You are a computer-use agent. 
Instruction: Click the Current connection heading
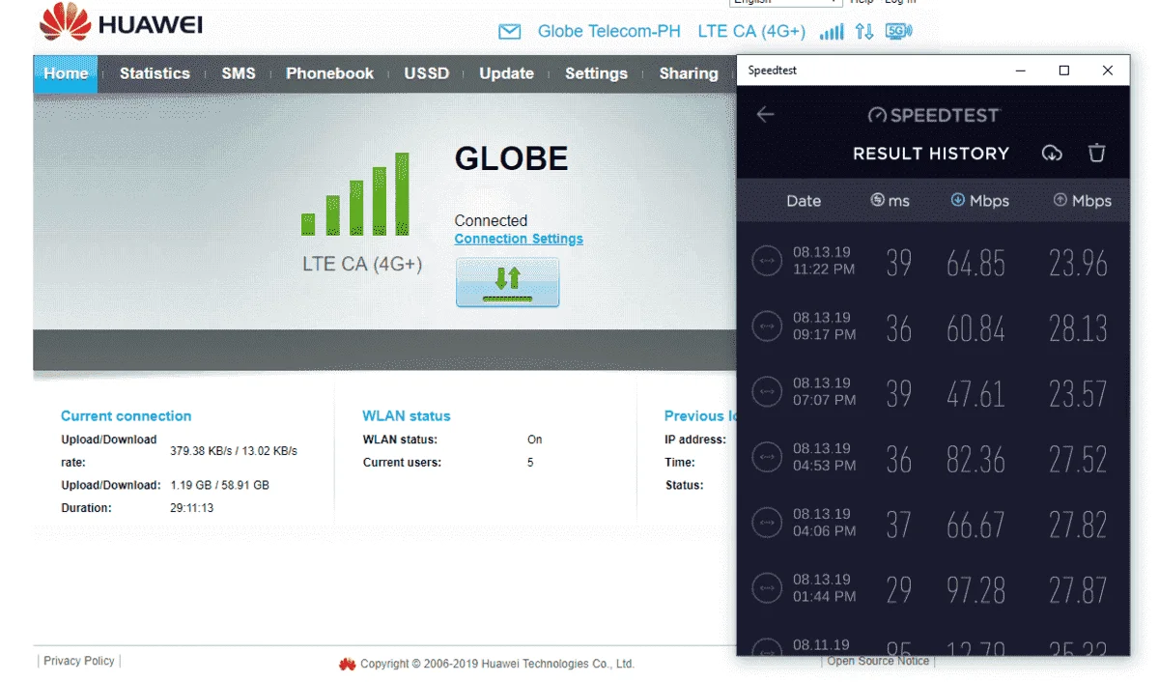coord(126,416)
